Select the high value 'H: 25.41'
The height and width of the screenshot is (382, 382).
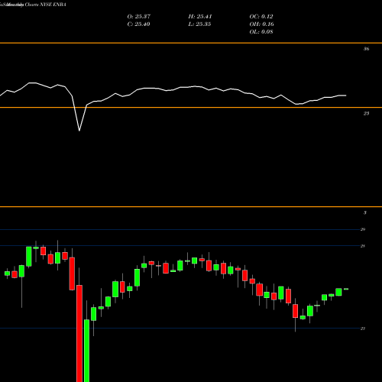coord(200,17)
